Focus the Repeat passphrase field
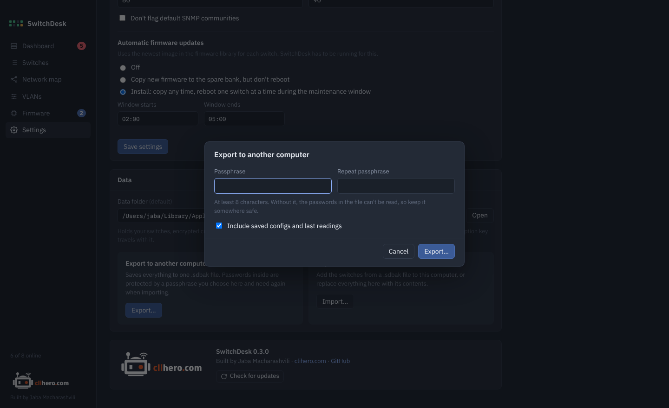Screen dimensions: 669x408 pos(396,186)
